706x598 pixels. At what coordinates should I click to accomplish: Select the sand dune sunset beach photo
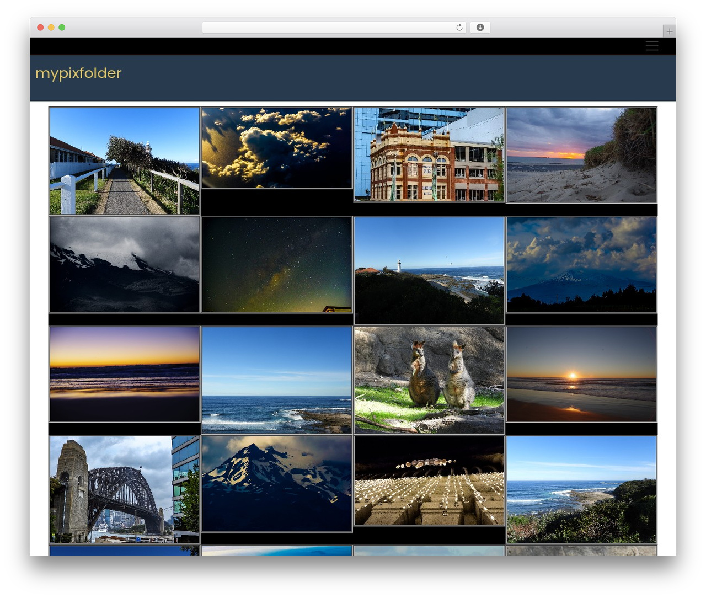[x=581, y=155]
